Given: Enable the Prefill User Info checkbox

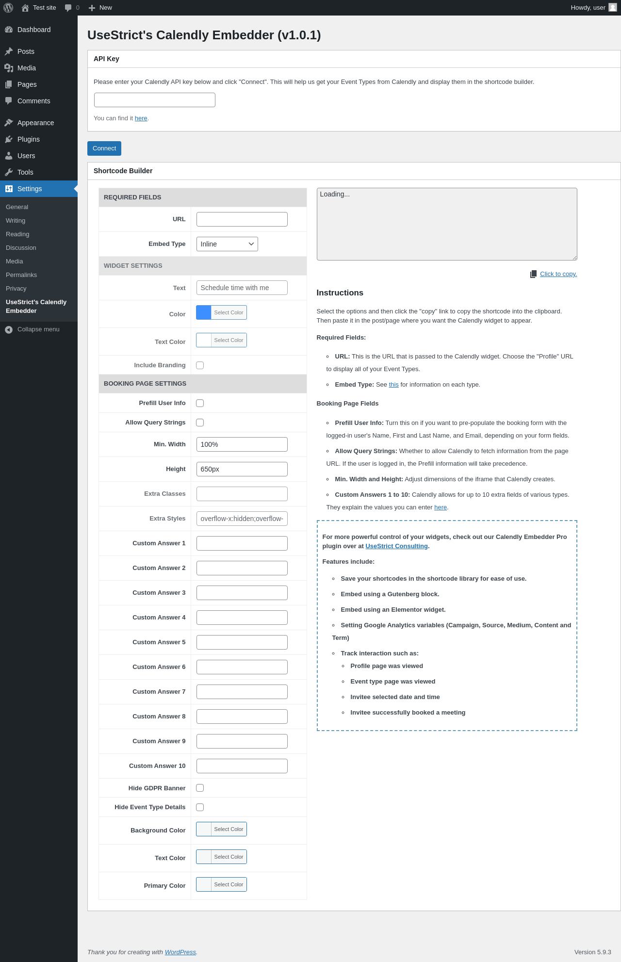Looking at the screenshot, I should [x=200, y=403].
